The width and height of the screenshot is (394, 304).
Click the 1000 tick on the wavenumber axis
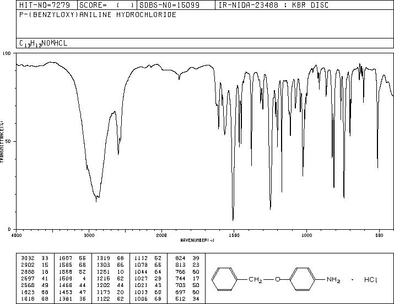[x=307, y=235]
